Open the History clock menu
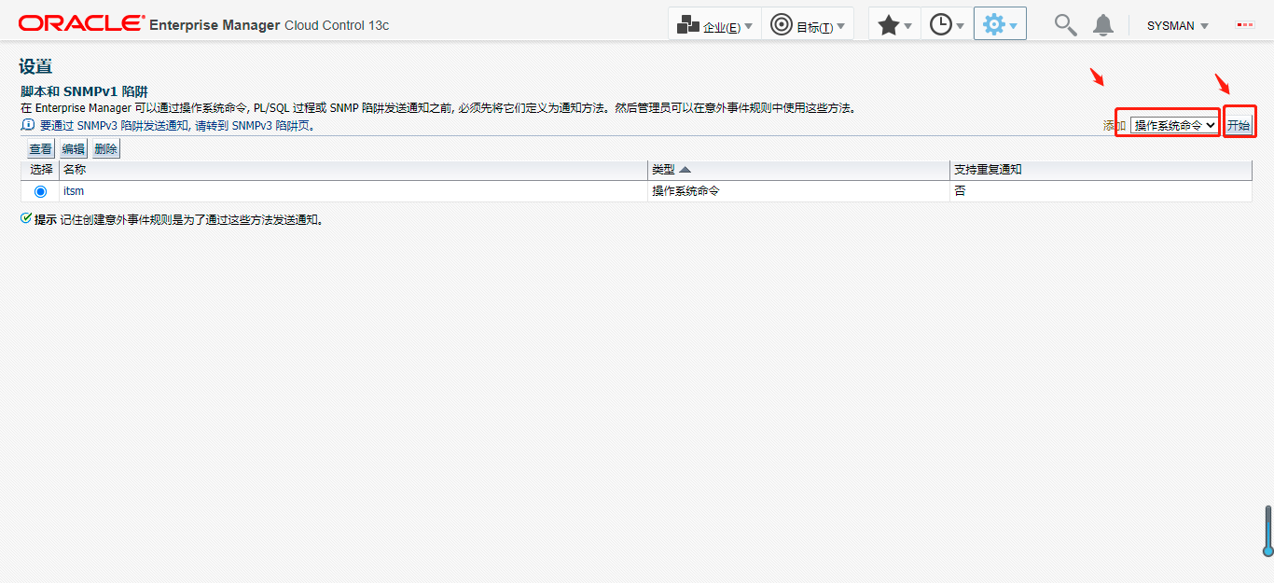 [947, 25]
